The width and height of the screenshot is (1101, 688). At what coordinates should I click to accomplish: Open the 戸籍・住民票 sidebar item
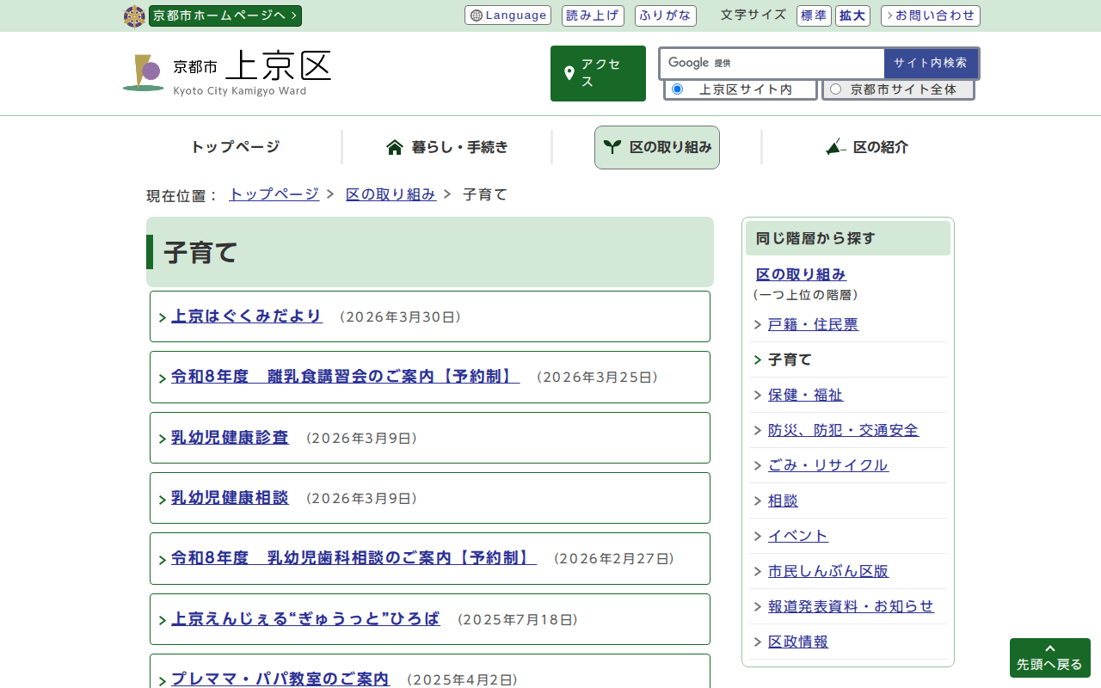813,324
